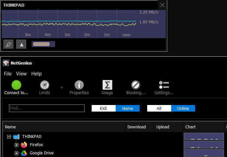227x157 pixels.
Task: Click the green Connect to... button
Action: coord(16,88)
